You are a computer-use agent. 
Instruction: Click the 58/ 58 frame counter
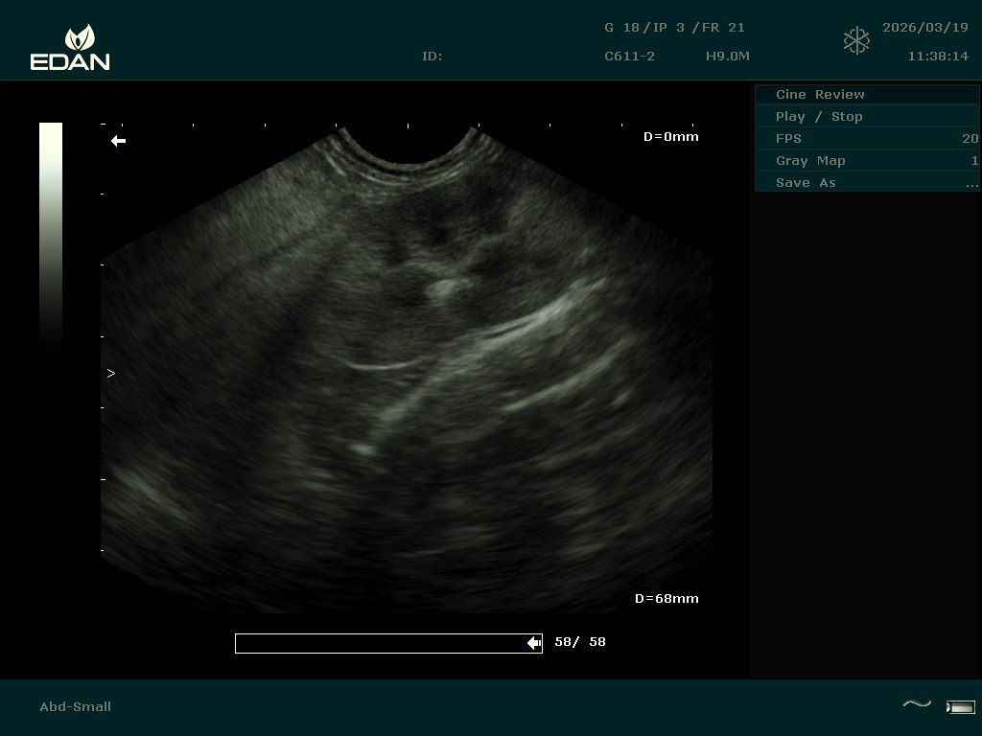(x=579, y=642)
